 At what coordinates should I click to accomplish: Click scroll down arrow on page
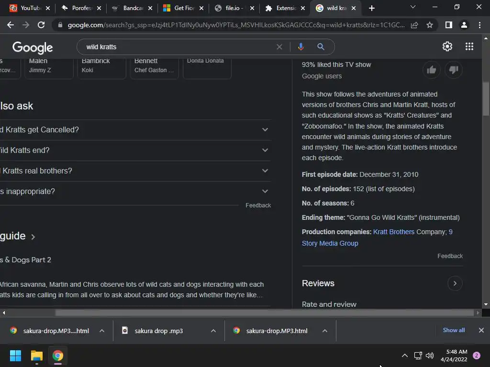(486, 304)
